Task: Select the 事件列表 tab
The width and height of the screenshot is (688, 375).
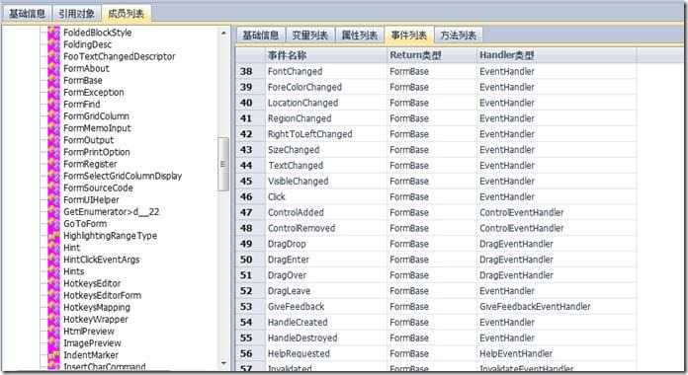Action: tap(409, 36)
